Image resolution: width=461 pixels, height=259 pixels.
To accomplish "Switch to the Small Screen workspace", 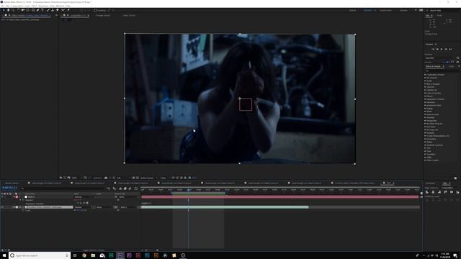I will click(385, 10).
